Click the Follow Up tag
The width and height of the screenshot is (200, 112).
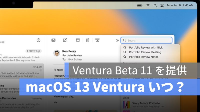pyautogui.click(x=33, y=51)
